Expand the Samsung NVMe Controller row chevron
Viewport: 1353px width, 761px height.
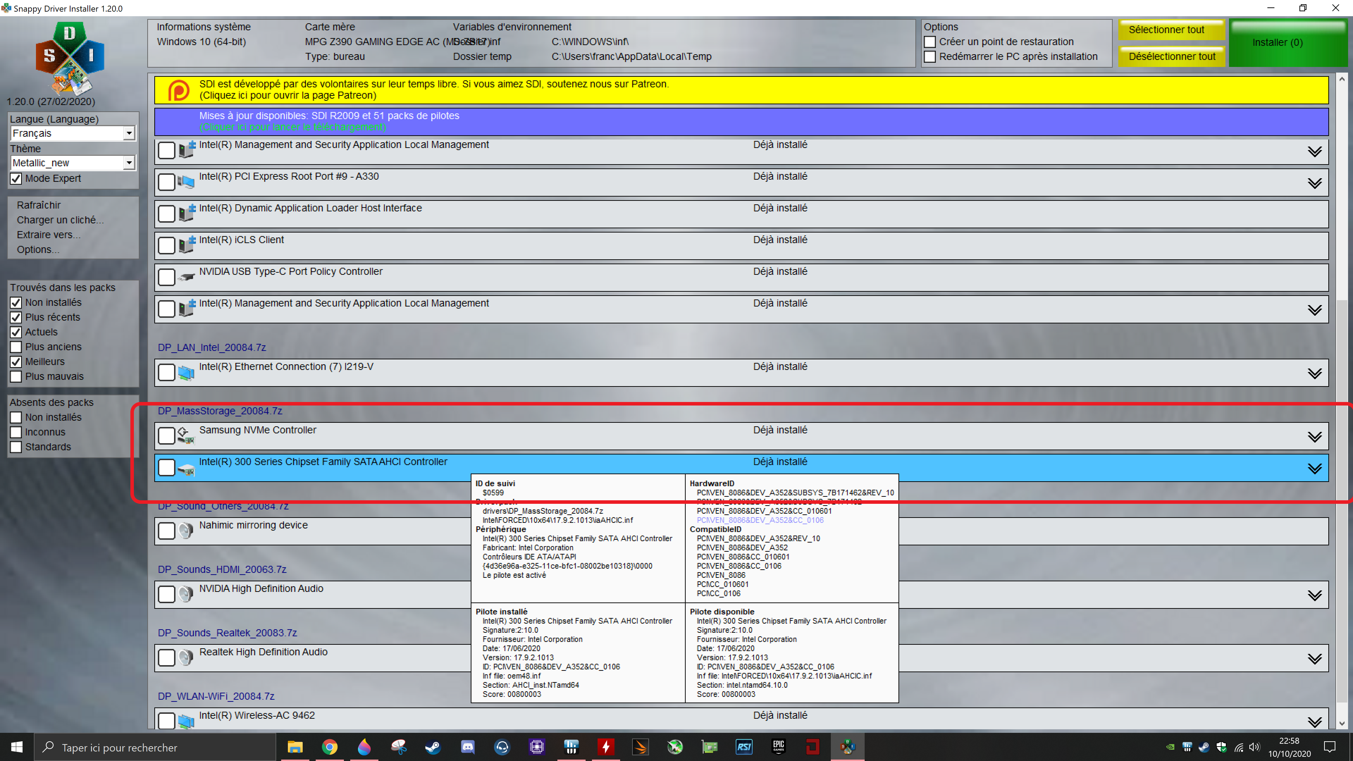pyautogui.click(x=1314, y=437)
